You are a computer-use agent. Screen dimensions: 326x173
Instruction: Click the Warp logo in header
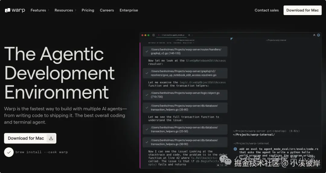click(15, 10)
